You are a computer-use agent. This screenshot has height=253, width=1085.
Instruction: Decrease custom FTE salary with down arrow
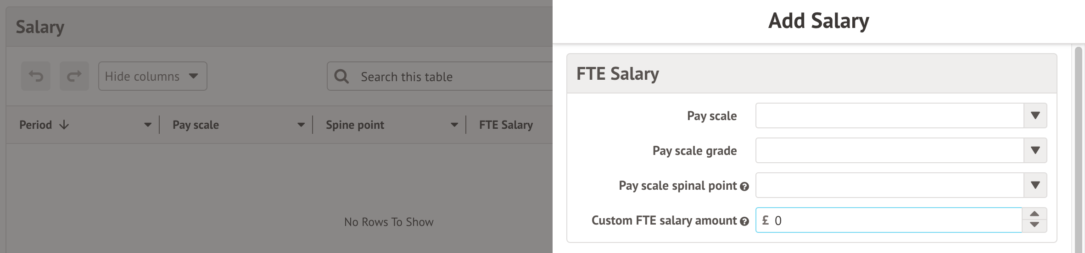(x=1035, y=225)
